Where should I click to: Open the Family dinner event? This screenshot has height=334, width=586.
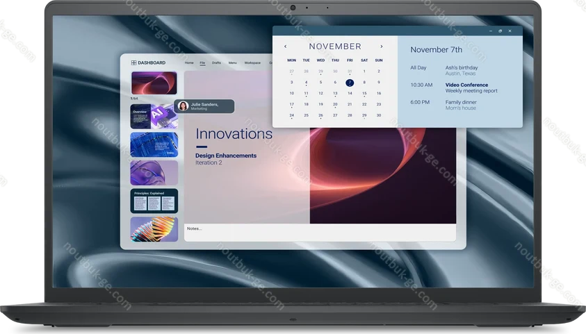click(462, 102)
